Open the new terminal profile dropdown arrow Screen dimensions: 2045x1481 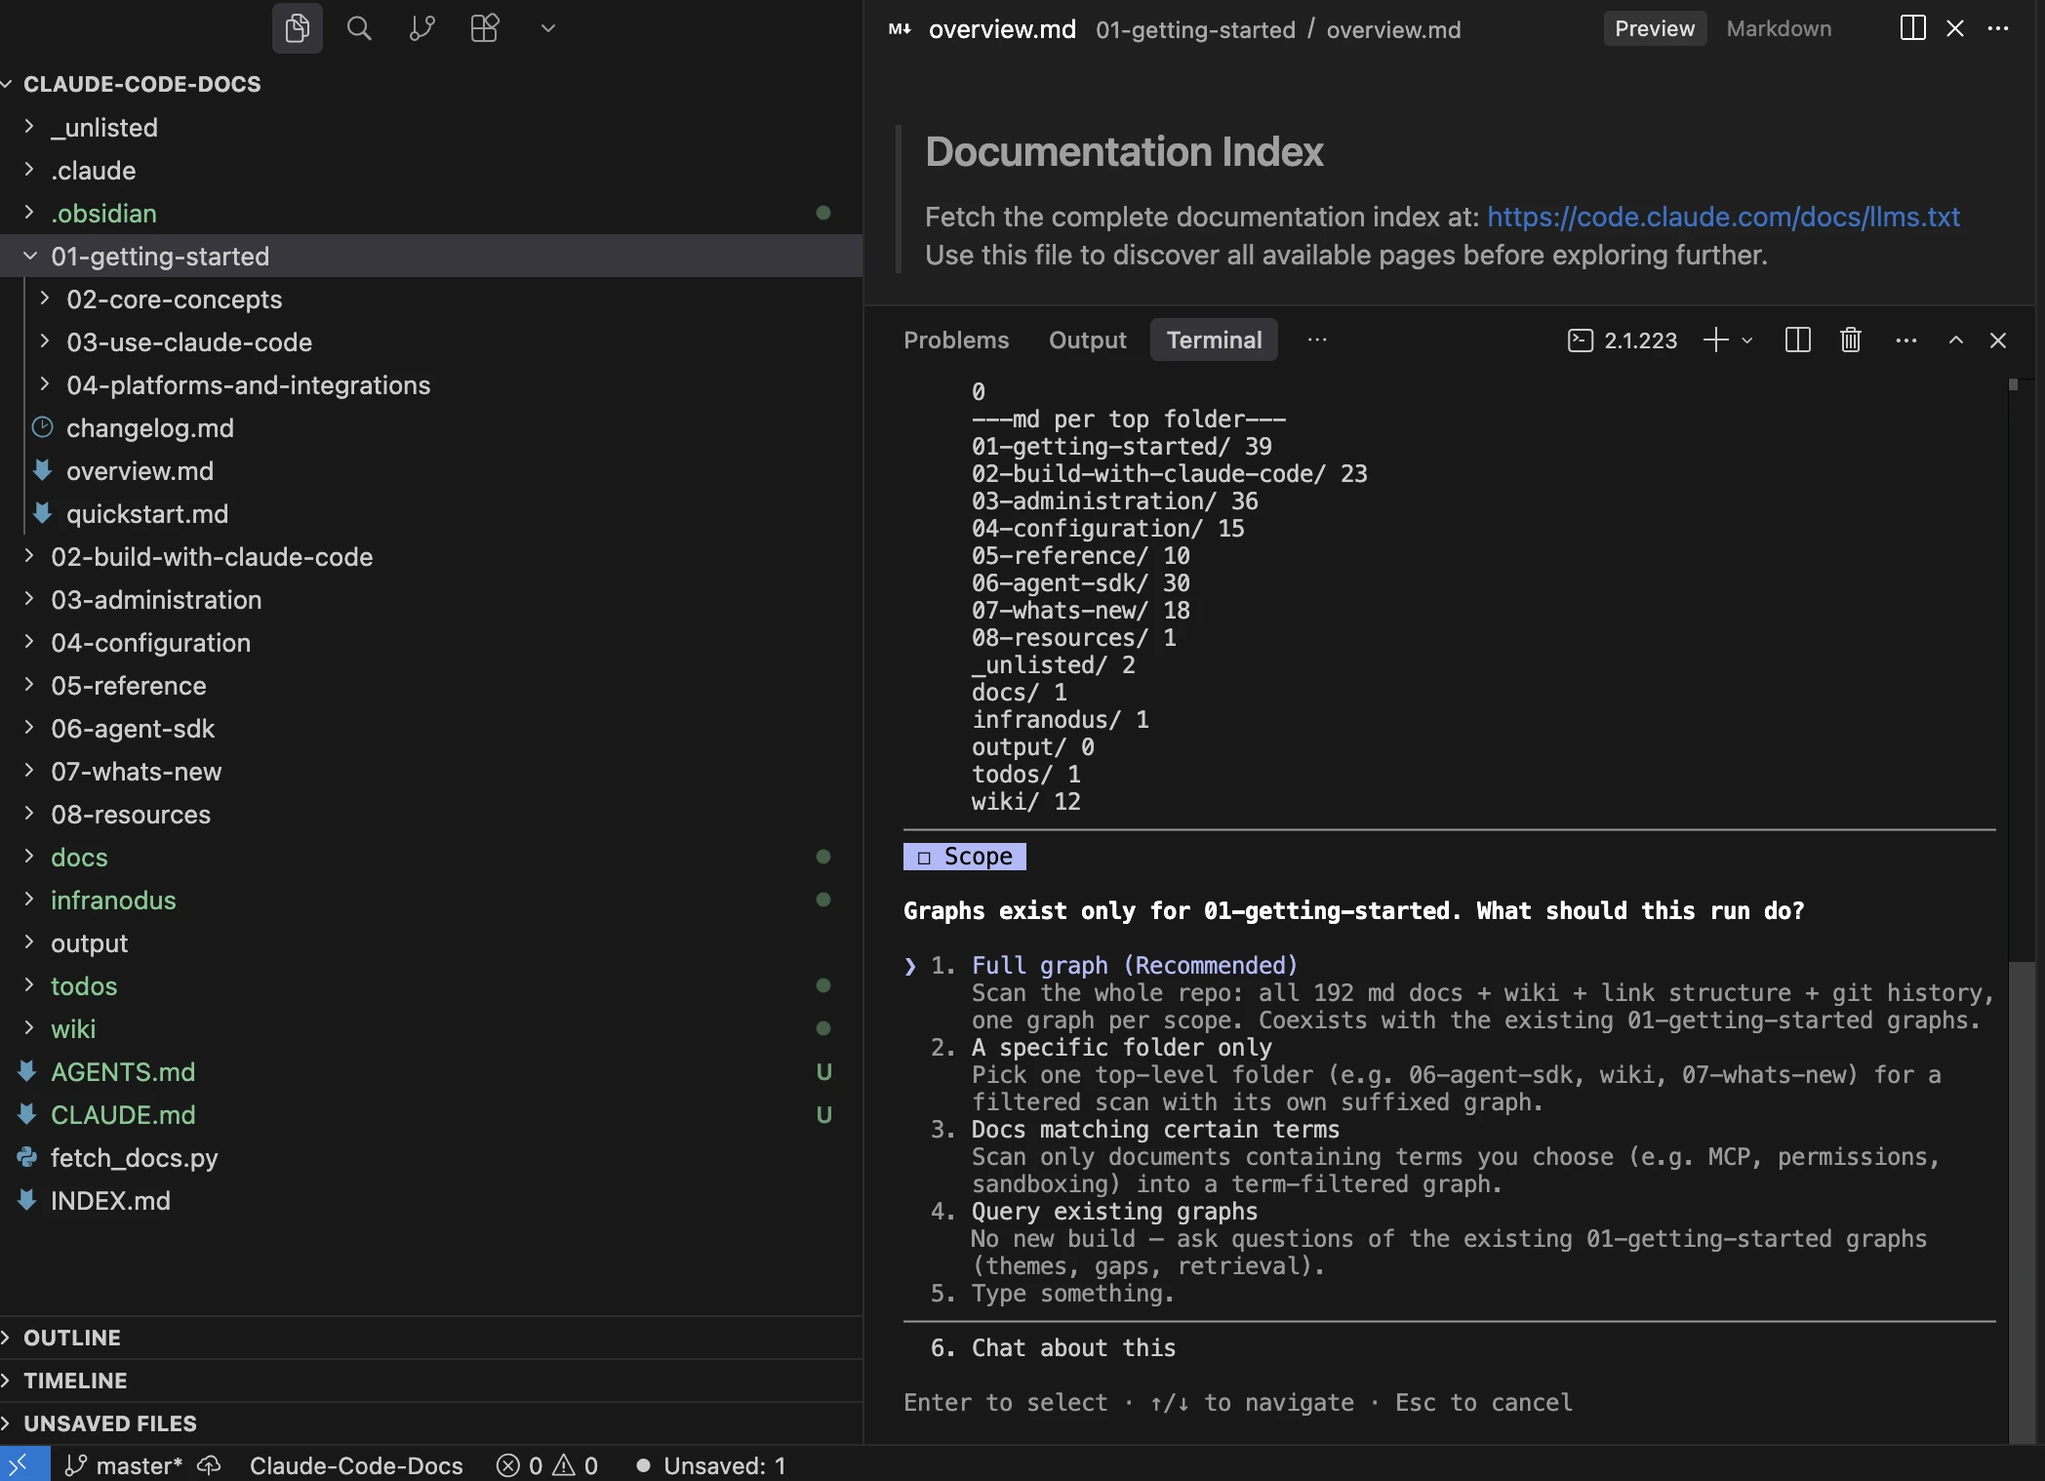coord(1747,340)
